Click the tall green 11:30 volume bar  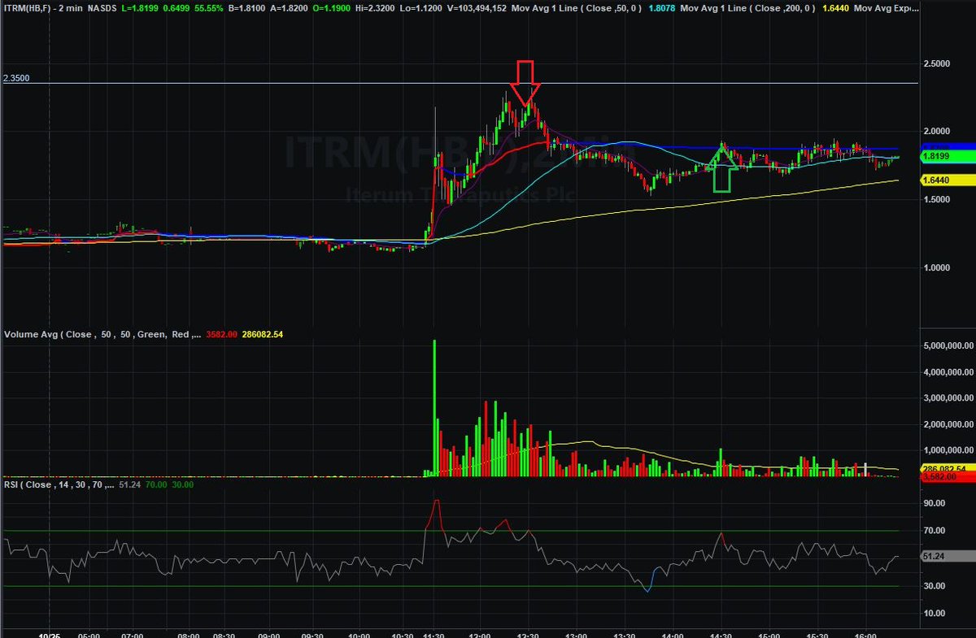(x=434, y=408)
